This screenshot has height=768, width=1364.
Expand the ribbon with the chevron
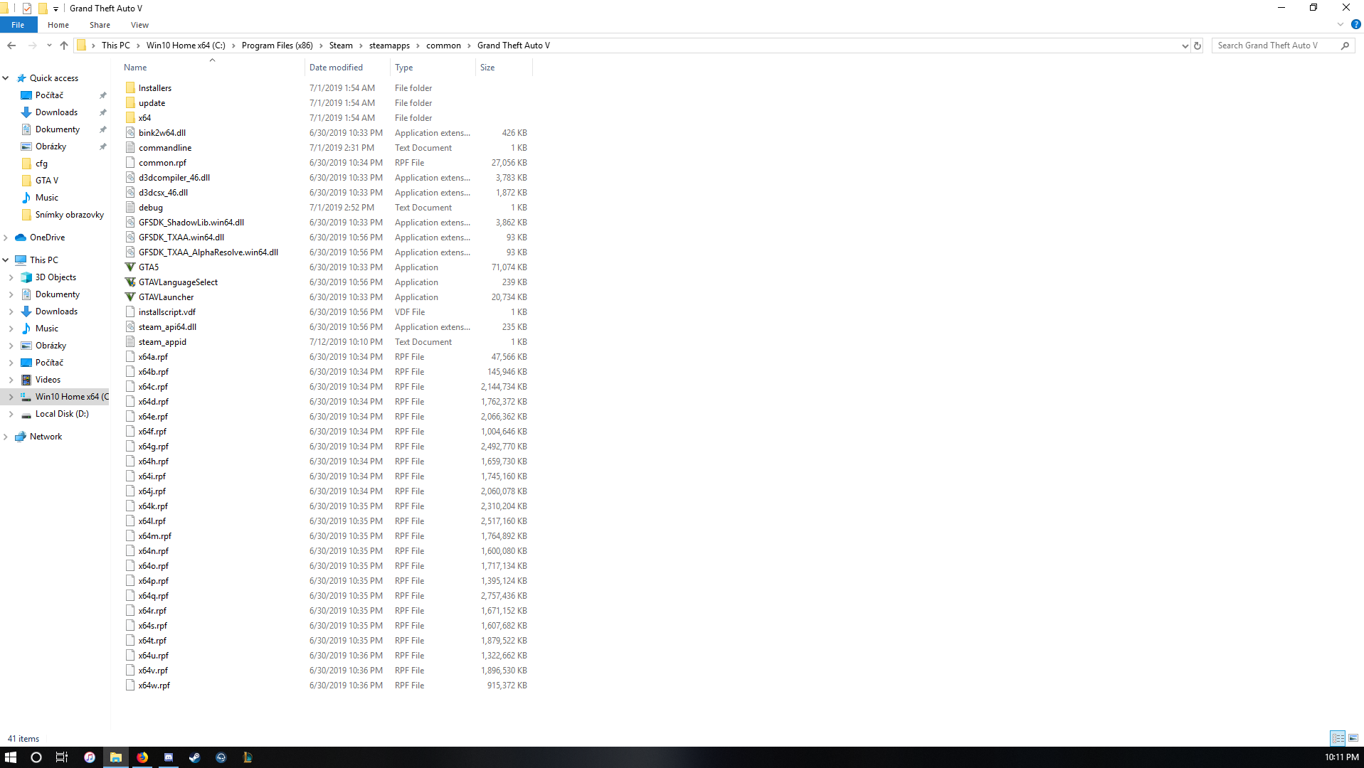(x=1341, y=24)
